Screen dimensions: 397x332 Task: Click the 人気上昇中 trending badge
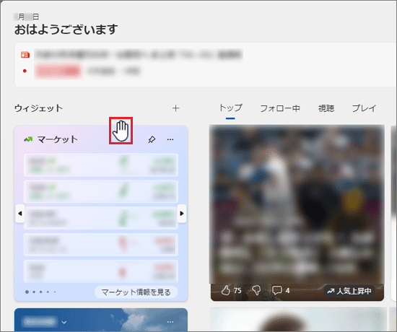349,291
